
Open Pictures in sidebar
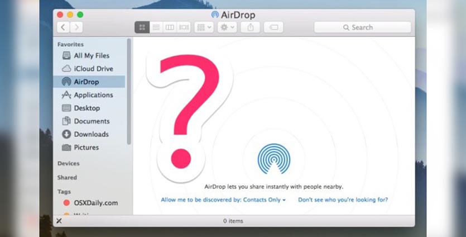89,148
